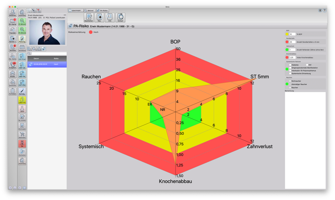Open the Terminbuch calendar
Viewport: 335px width, 200px height.
coord(22,48)
